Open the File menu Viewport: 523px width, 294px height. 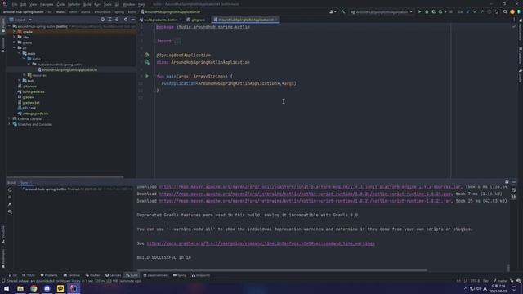(x=15, y=4)
